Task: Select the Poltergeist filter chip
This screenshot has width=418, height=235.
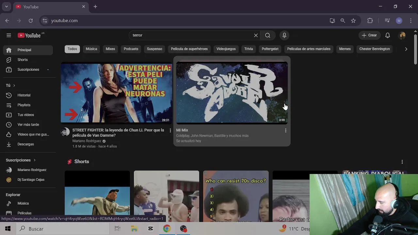Action: tap(270, 49)
